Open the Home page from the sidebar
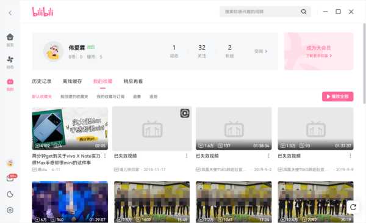The image size is (366, 223). 10,40
